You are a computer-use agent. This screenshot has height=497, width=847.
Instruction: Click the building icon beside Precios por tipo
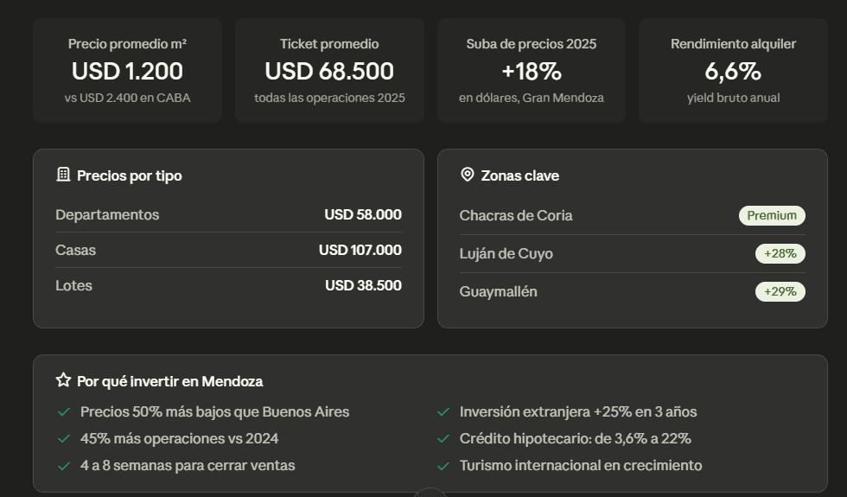[63, 175]
